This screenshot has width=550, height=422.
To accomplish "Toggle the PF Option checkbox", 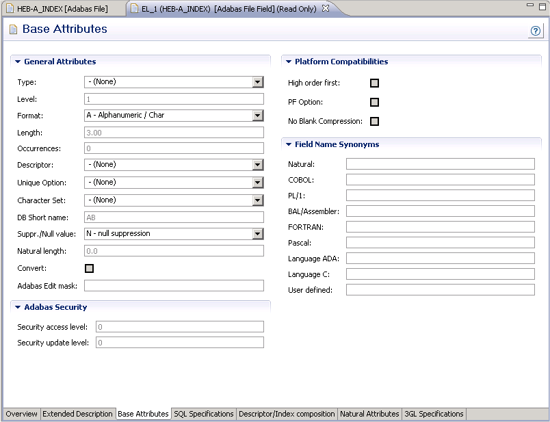I will [x=374, y=103].
